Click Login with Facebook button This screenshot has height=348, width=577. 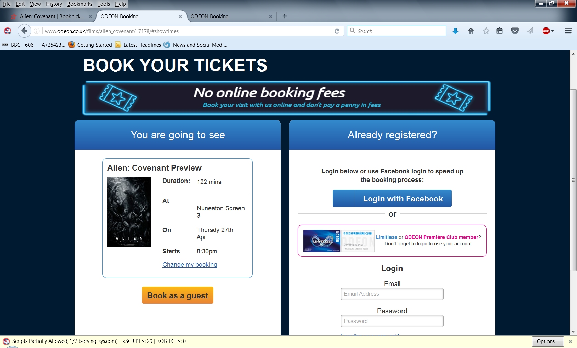(392, 198)
